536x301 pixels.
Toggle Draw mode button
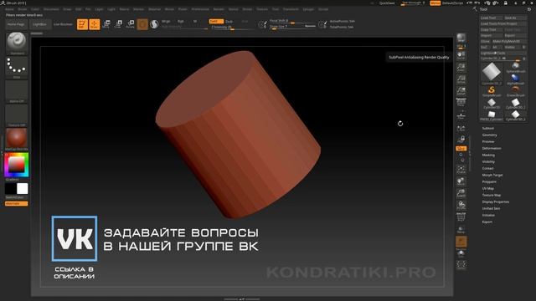(95, 24)
